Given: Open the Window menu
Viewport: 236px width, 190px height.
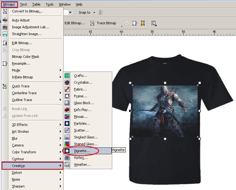Looking at the screenshot, I should [65, 4].
